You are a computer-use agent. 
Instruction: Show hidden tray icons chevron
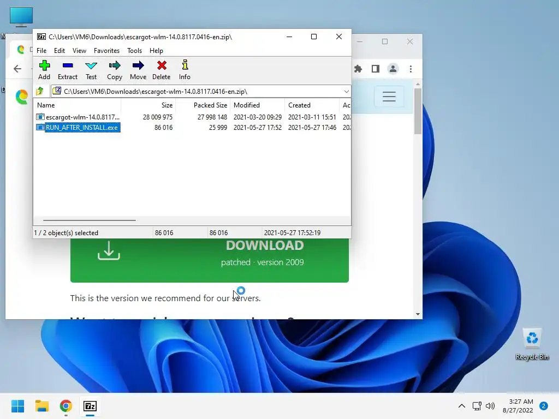pos(462,406)
